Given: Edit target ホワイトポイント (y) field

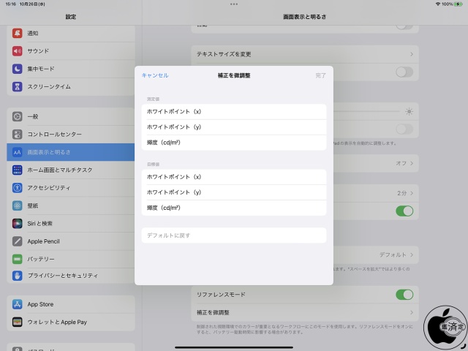Looking at the screenshot, I should pos(234,192).
